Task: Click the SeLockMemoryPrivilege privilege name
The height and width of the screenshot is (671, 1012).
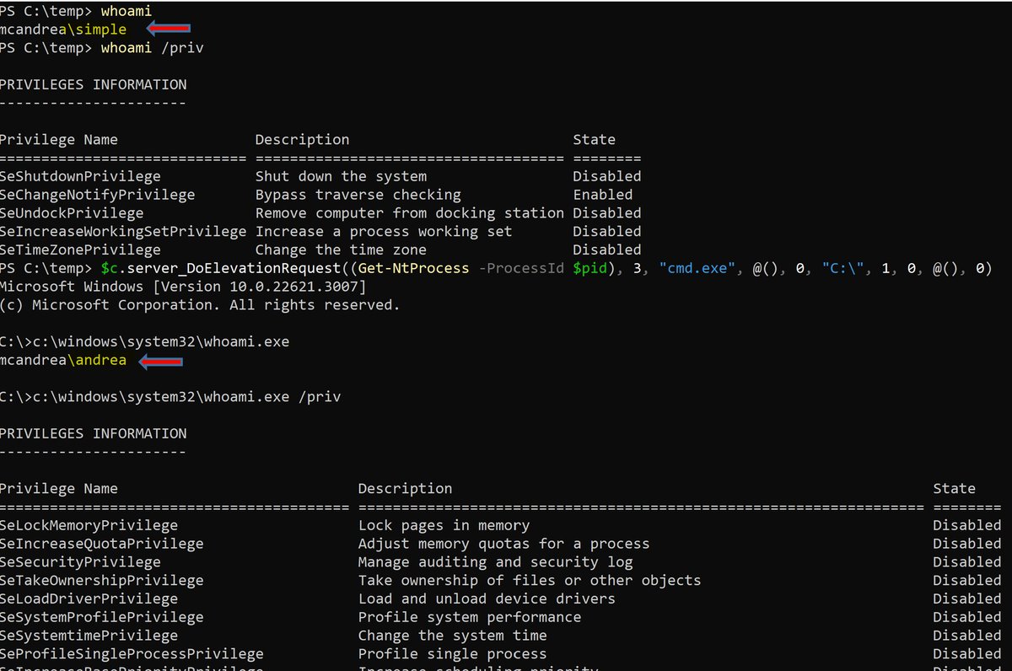Action: [89, 525]
